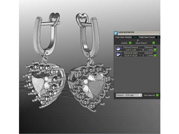179x134 pixels.
Task: Click the Diamond material cell in Round row
Action: pyautogui.click(x=148, y=47)
